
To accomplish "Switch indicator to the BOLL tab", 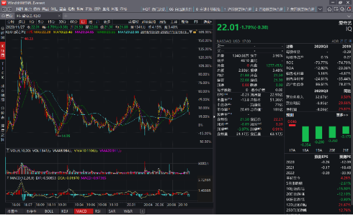I will pyautogui.click(x=49, y=211).
